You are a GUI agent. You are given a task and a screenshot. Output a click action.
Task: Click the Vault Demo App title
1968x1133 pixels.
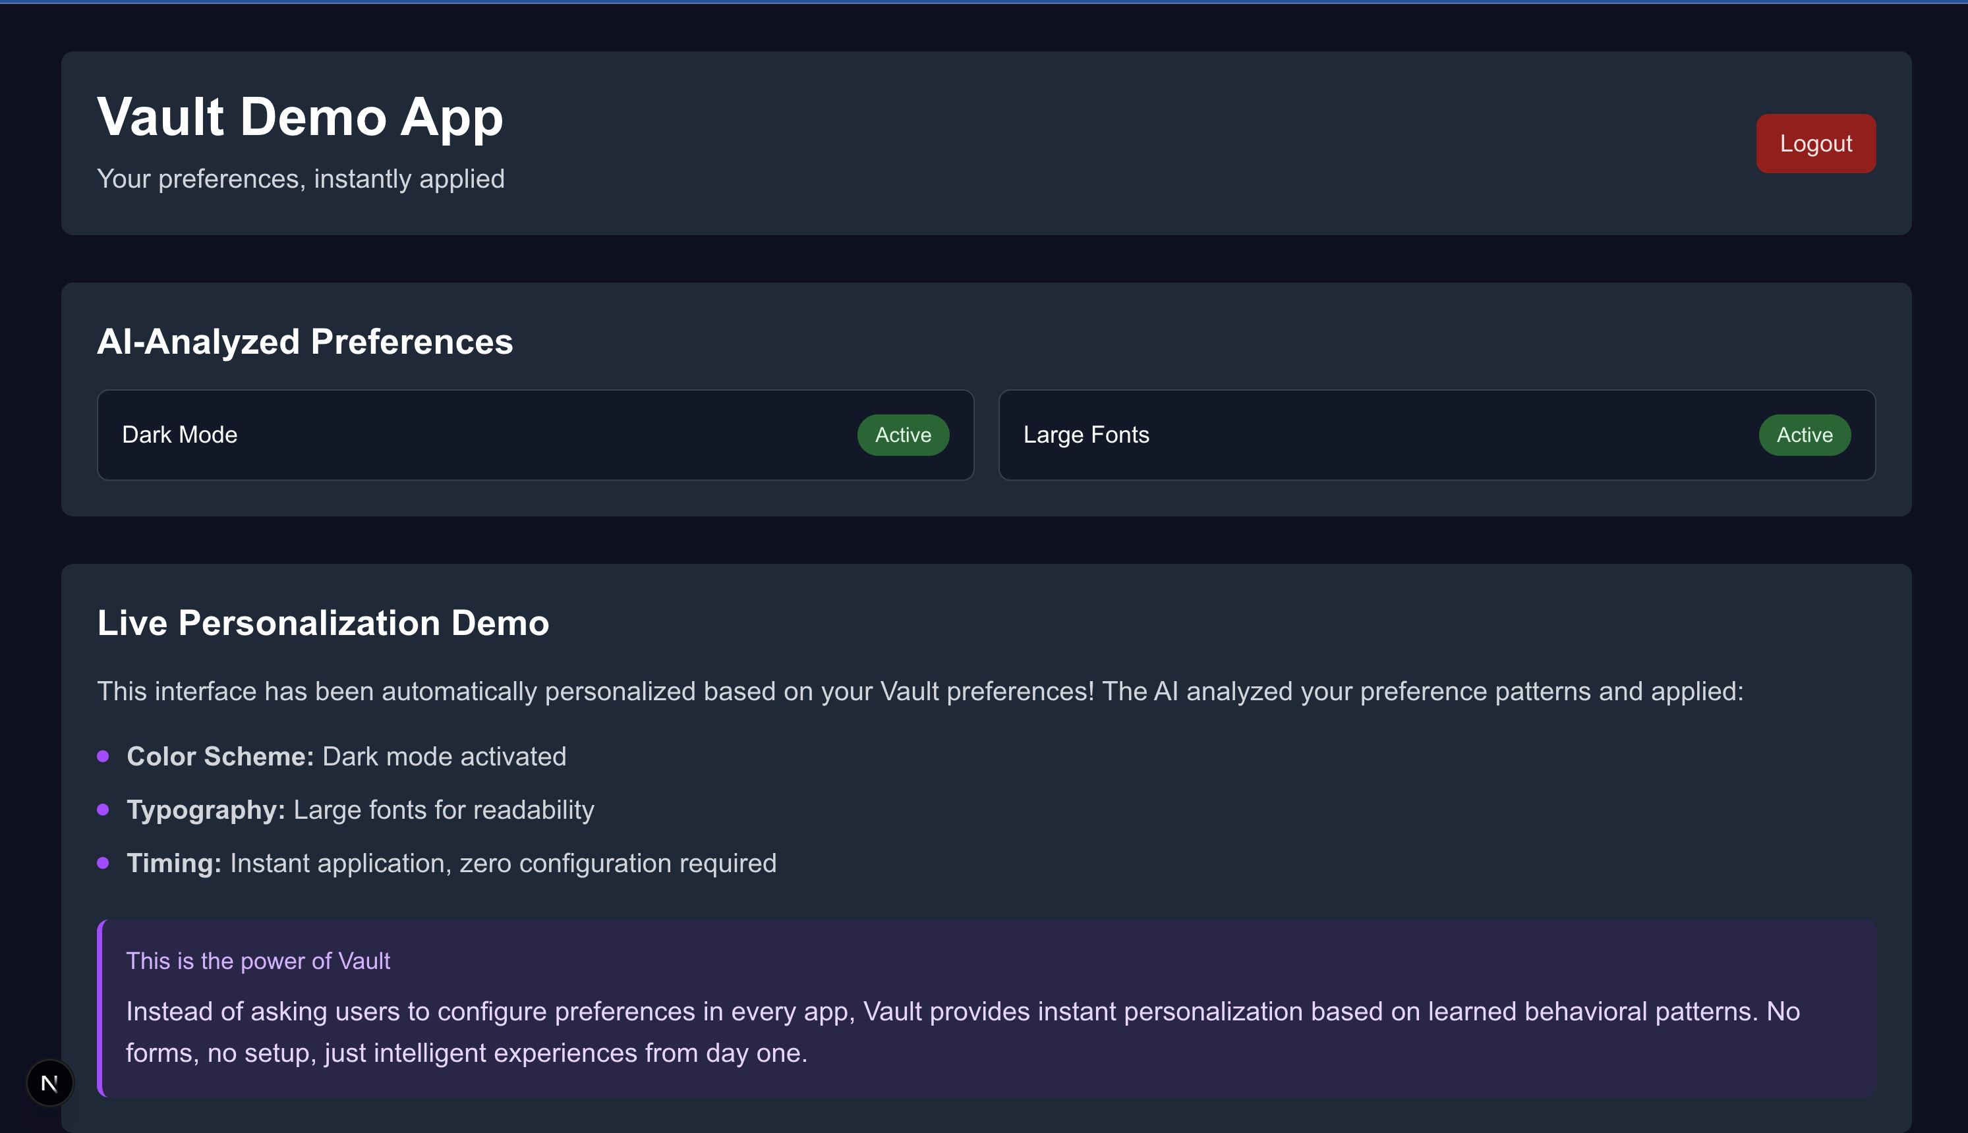point(300,117)
